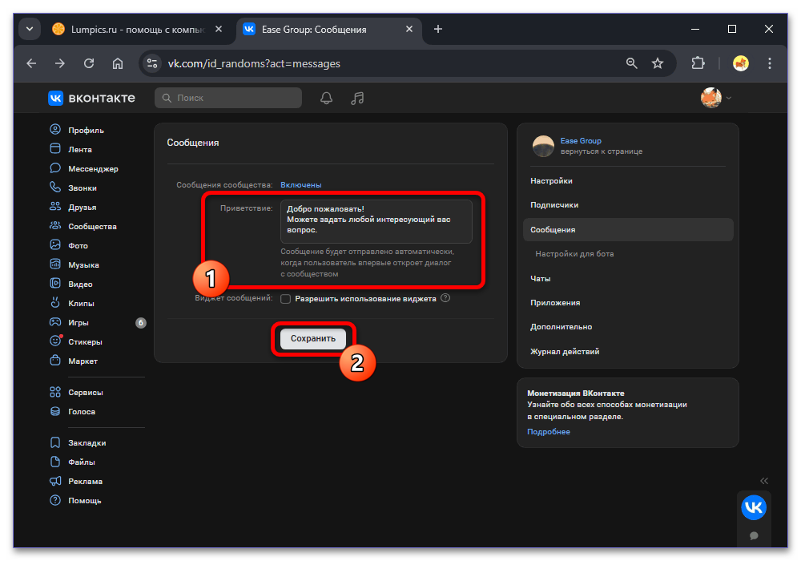The image size is (801, 561).
Task: Enable Разрешить использование виджета checkbox
Action: 286,299
